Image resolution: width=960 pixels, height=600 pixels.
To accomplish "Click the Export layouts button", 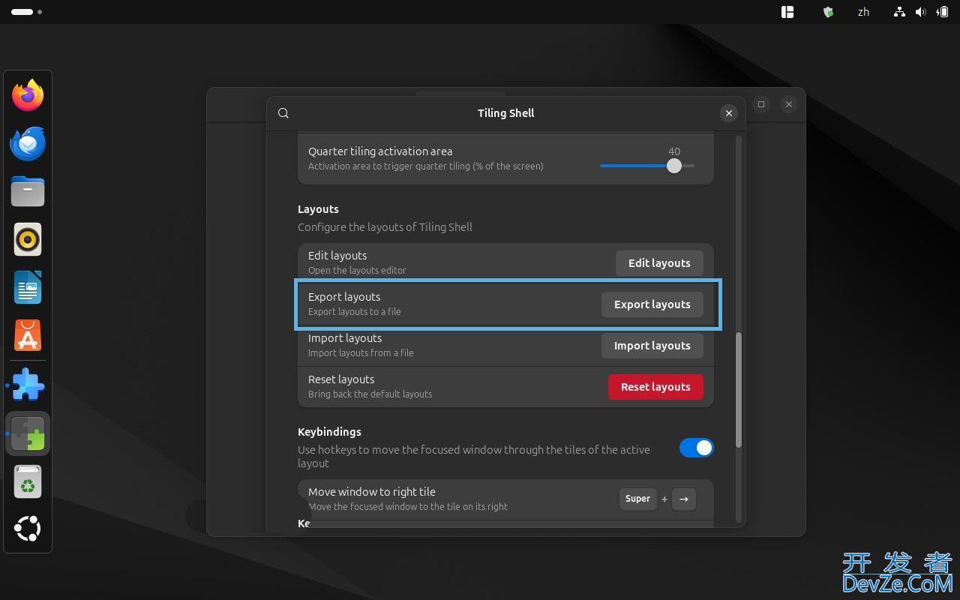I will coord(652,304).
